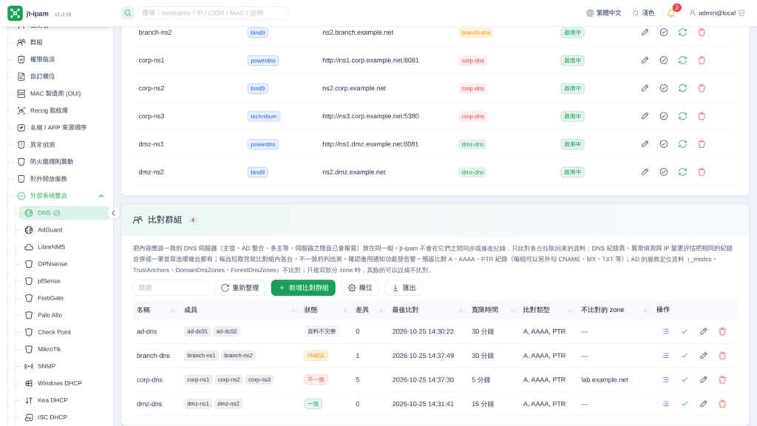Confirm the branch-dns compare group
757x426 pixels.
[684, 356]
